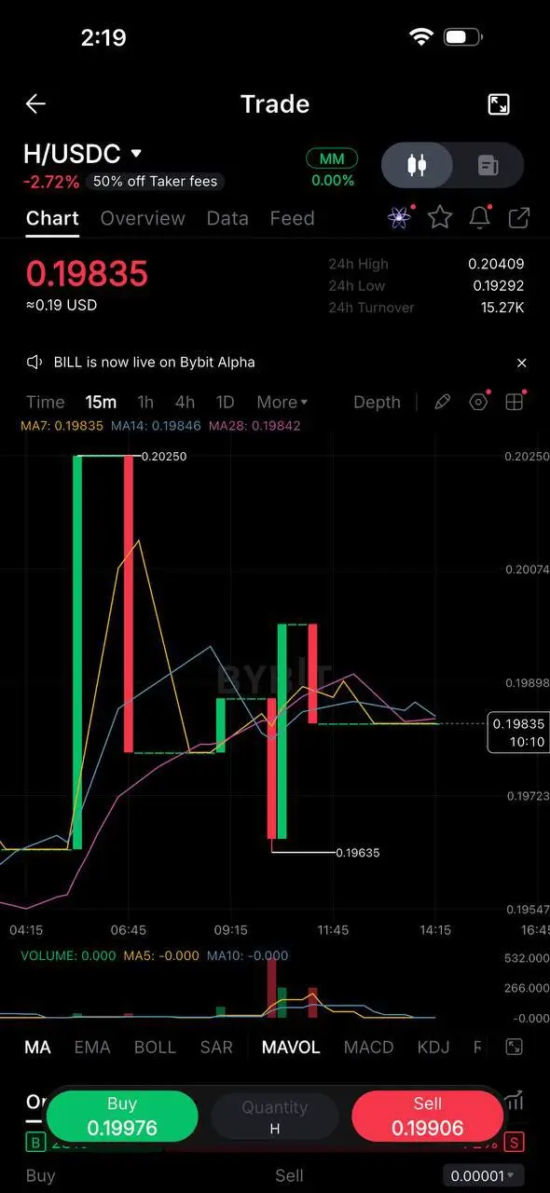Tap the VOLUME: 0.000 legend
550x1193 pixels.
(x=68, y=955)
